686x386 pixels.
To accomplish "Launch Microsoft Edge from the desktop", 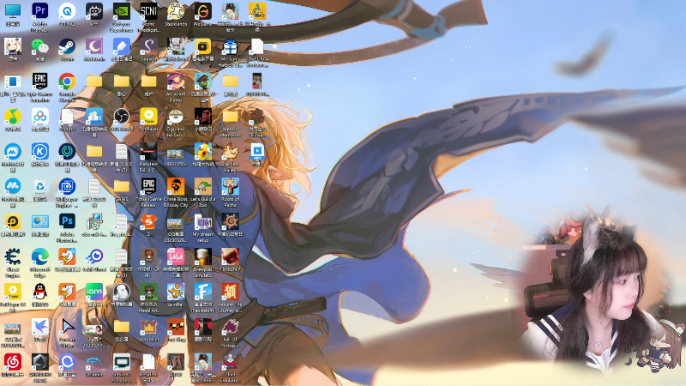I will click(x=39, y=256).
